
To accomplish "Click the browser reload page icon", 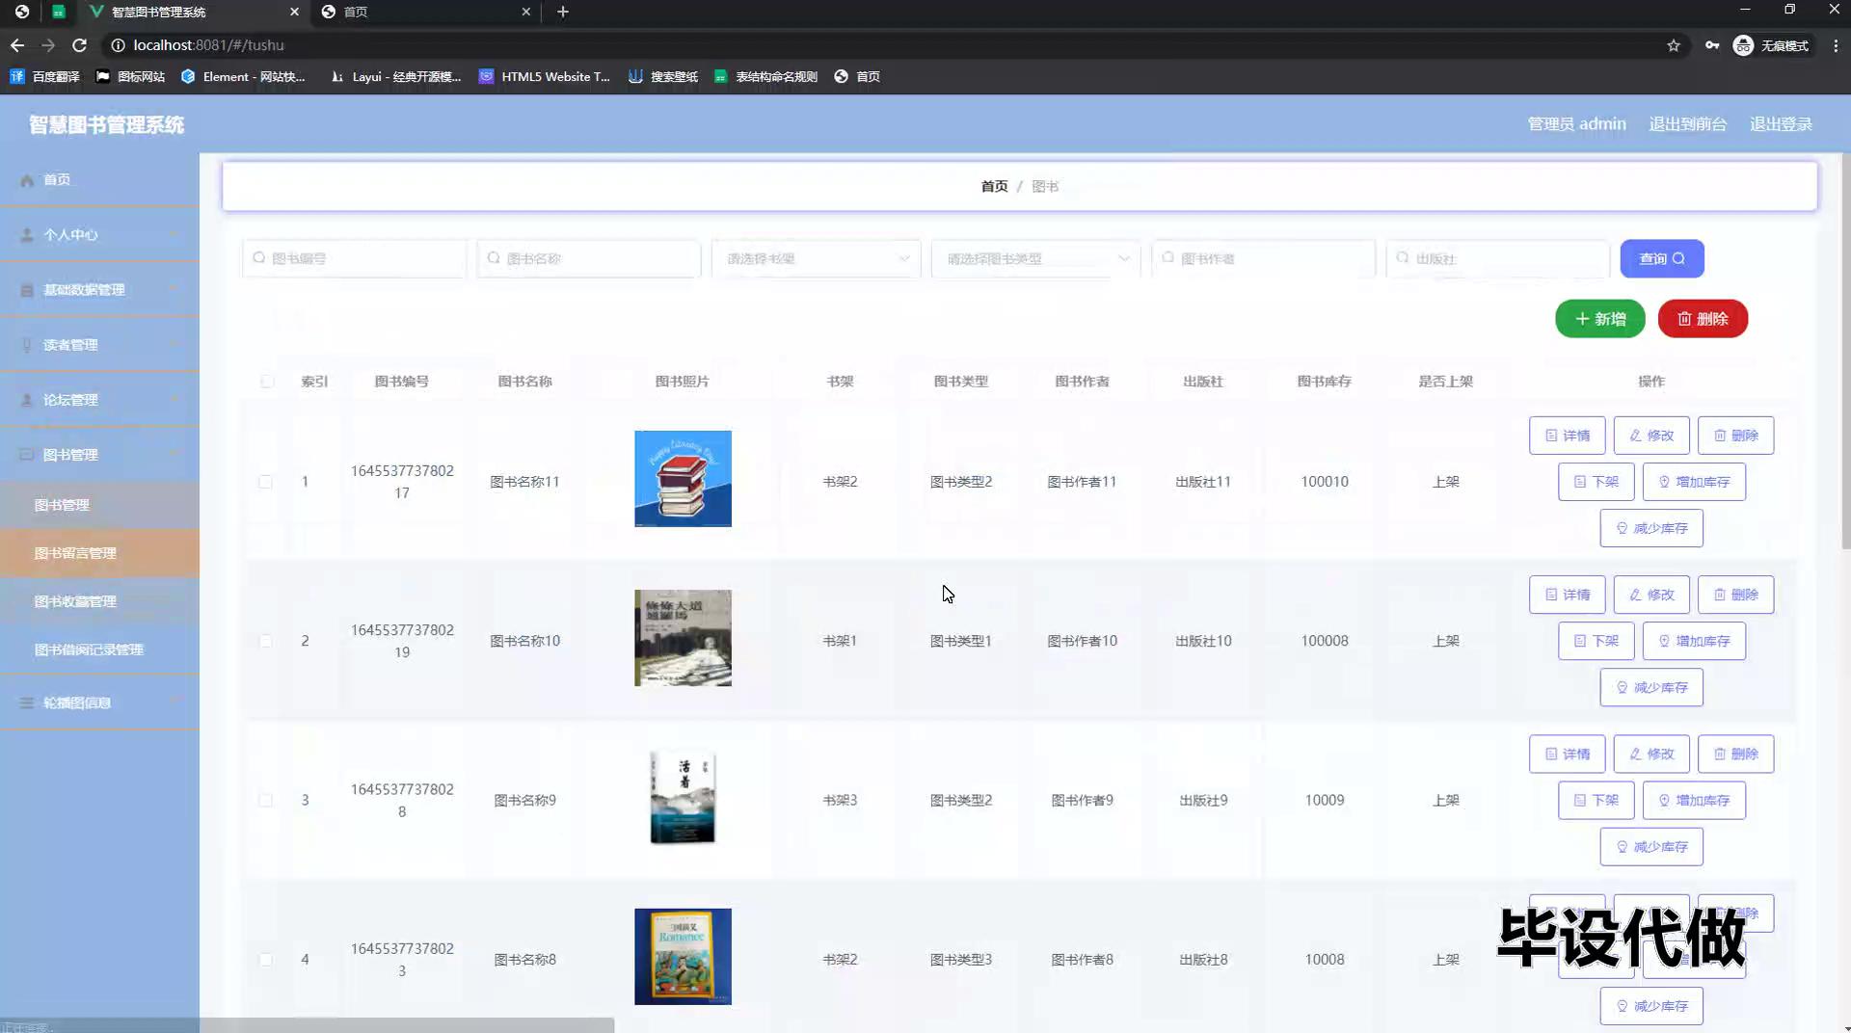I will [79, 45].
